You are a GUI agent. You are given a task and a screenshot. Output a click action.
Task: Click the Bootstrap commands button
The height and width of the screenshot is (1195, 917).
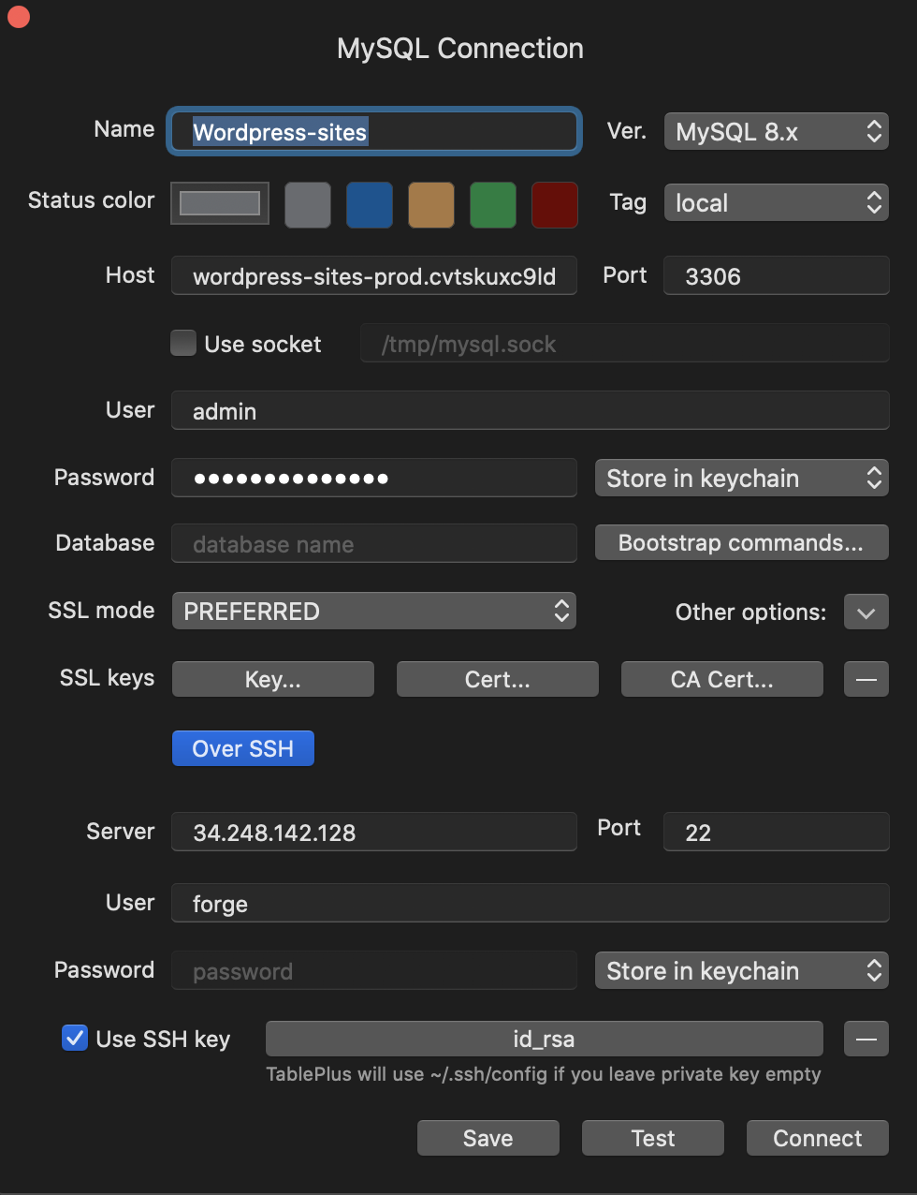pos(741,542)
